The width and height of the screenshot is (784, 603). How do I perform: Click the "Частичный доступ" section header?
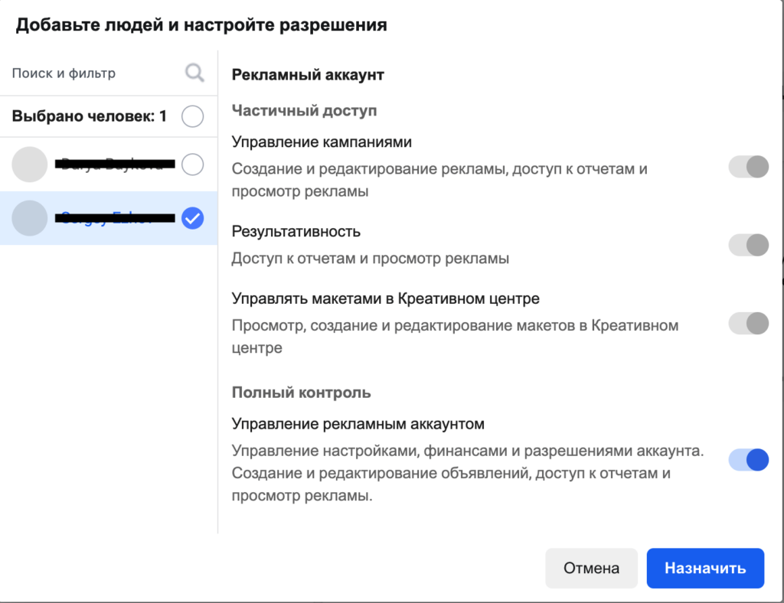[x=304, y=111]
